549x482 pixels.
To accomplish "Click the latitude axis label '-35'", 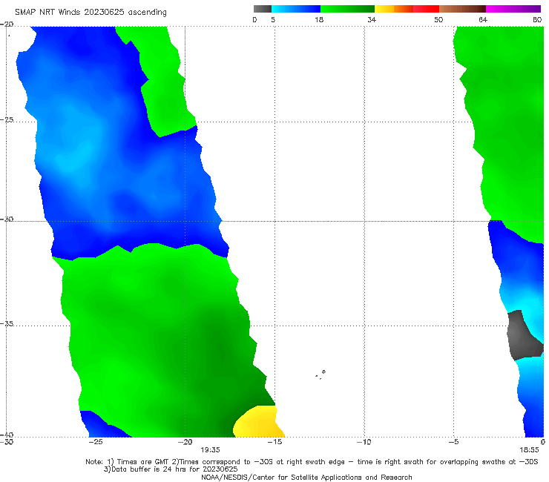I will coord(7,323).
